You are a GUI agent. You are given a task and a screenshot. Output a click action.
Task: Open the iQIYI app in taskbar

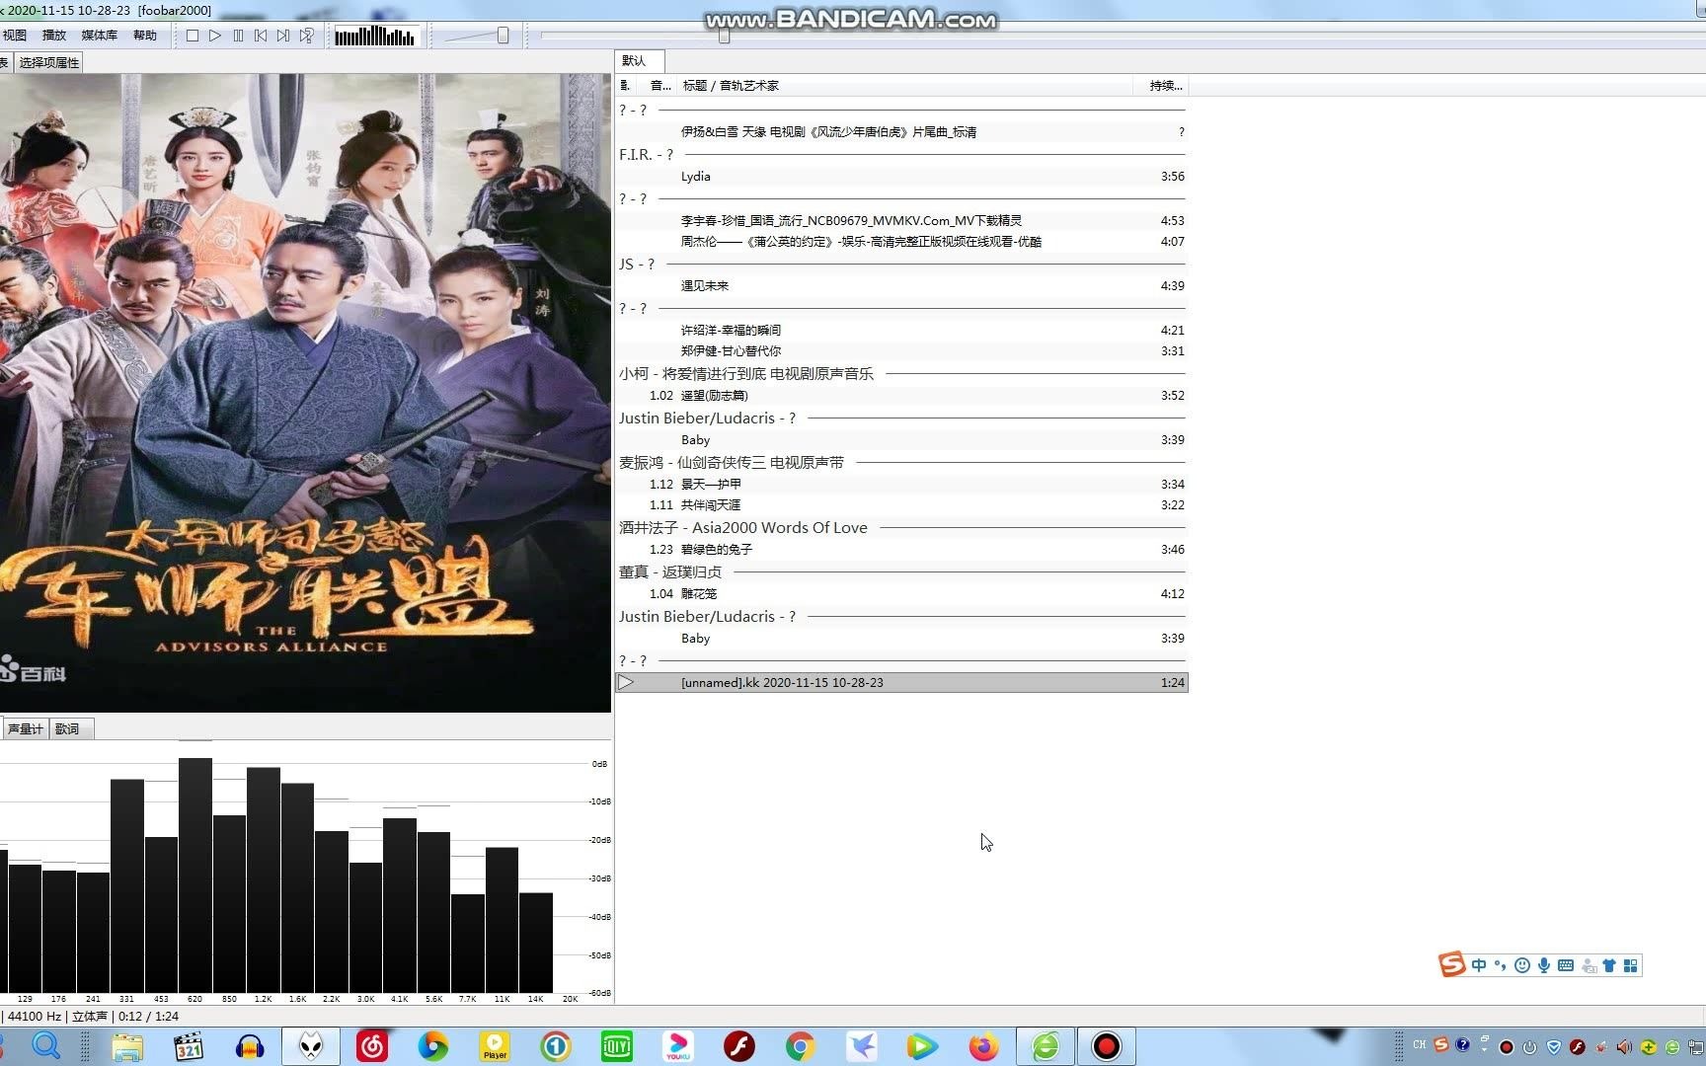(x=617, y=1046)
